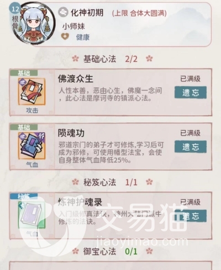The image size is (221, 270).
Task: Tap the empty 御宝心法 slot panel
Action: 110,266
